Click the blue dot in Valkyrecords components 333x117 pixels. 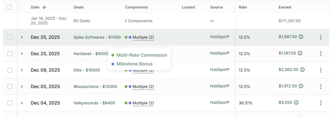pos(130,103)
